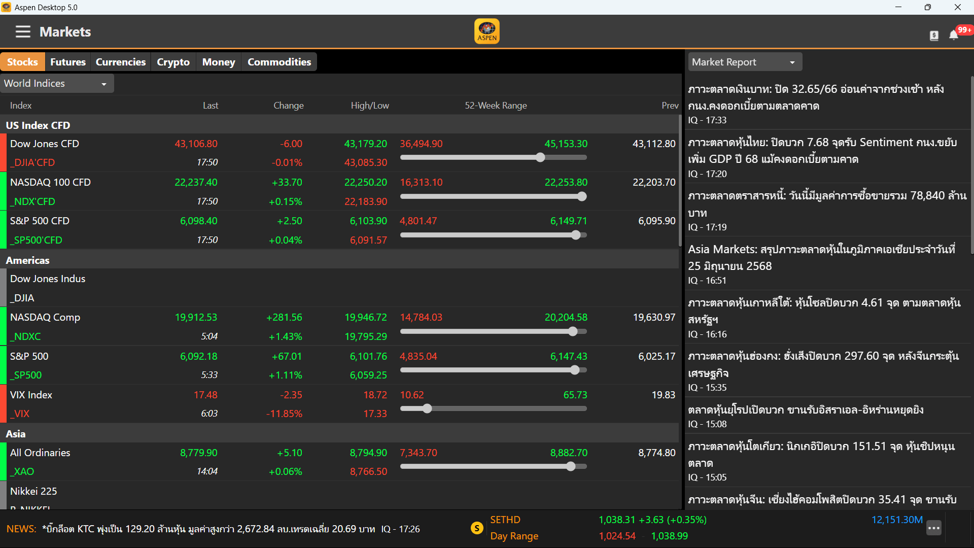974x548 pixels.
Task: Switch to the Commodities tab
Action: [x=279, y=62]
